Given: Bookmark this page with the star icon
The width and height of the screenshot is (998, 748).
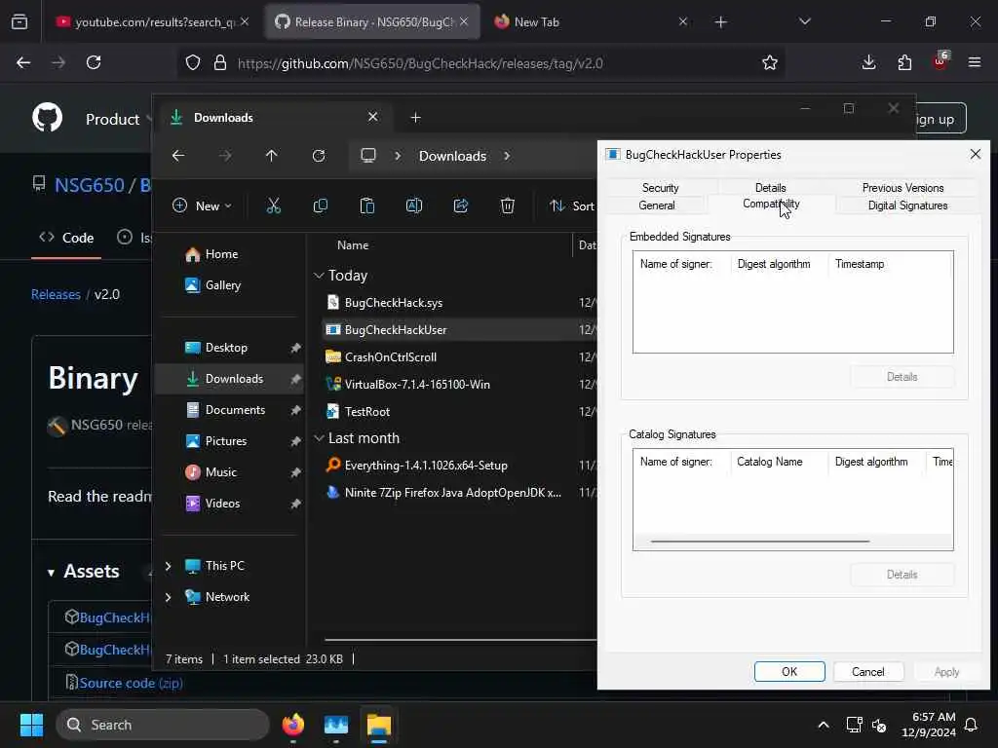Looking at the screenshot, I should [770, 63].
